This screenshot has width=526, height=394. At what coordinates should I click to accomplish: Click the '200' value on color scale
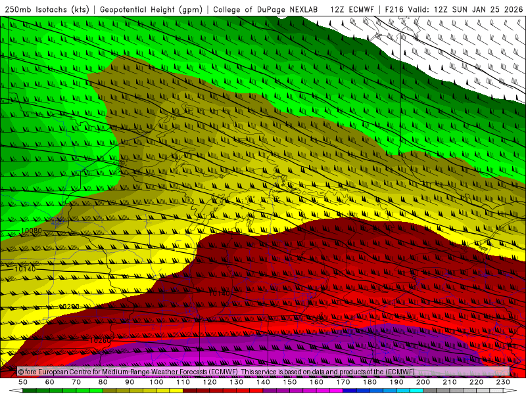coord(423,382)
